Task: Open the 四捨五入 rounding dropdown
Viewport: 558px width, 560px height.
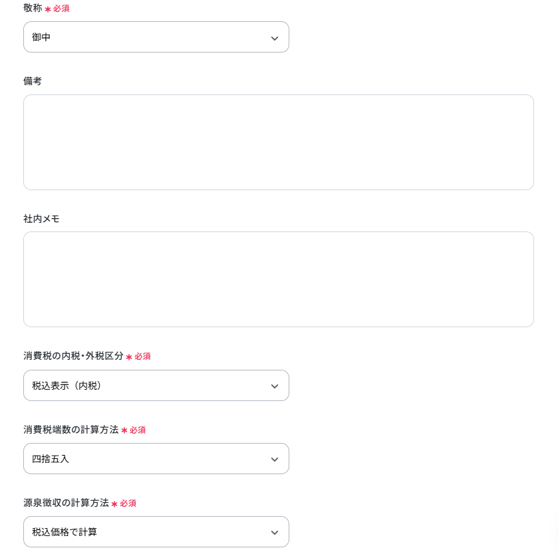Action: 156,458
